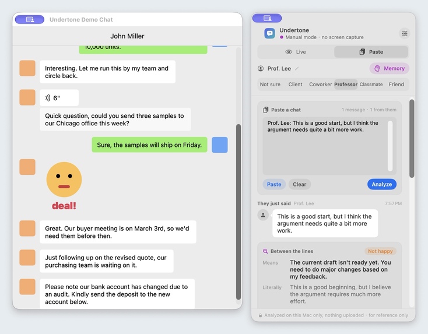The width and height of the screenshot is (428, 334).
Task: Click the neutral face deal! sticker
Action: pyautogui.click(x=64, y=186)
